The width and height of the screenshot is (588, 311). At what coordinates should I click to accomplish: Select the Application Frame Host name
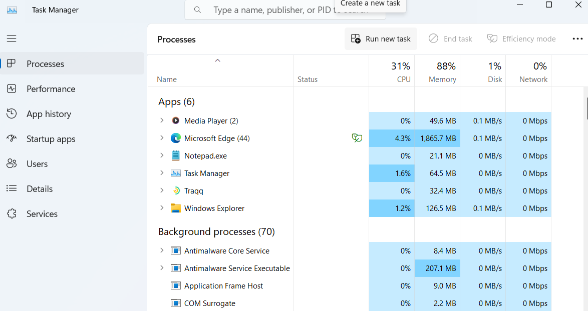pyautogui.click(x=223, y=286)
